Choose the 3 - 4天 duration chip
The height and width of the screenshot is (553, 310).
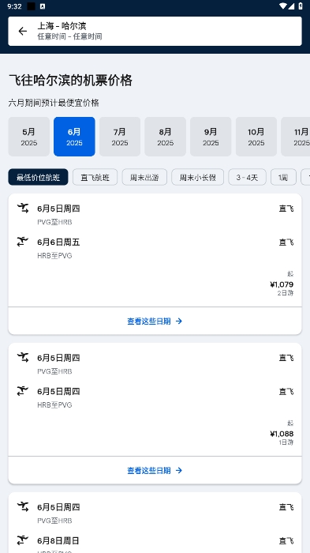tap(248, 177)
